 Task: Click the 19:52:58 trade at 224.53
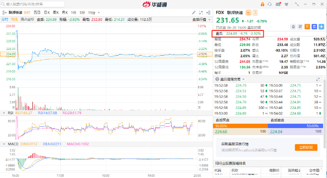click(240, 91)
